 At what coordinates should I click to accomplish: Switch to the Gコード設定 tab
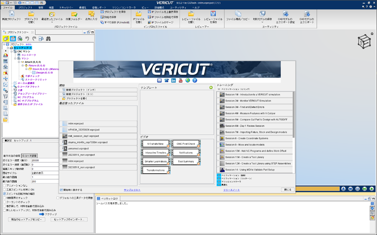pyautogui.click(x=30, y=156)
